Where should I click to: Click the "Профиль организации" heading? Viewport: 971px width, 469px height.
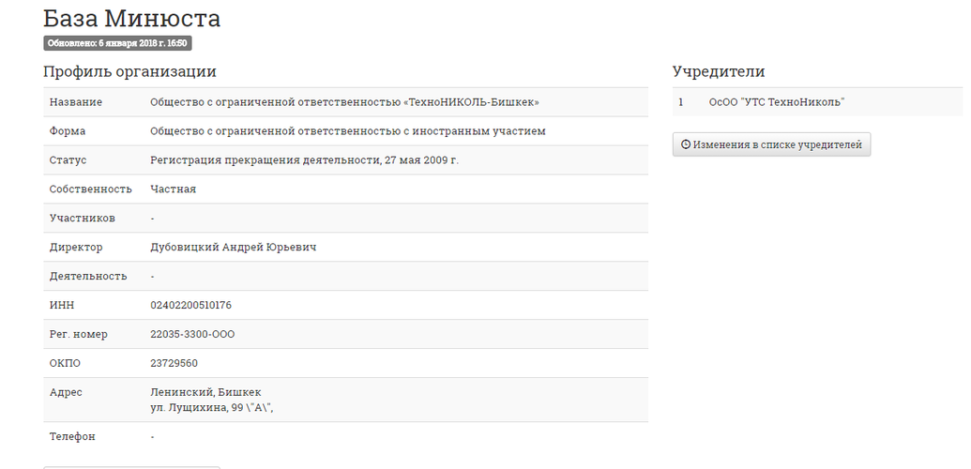pyautogui.click(x=129, y=72)
